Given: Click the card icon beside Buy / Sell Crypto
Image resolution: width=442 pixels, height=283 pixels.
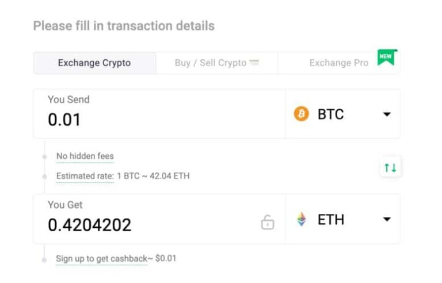Looking at the screenshot, I should 254,62.
